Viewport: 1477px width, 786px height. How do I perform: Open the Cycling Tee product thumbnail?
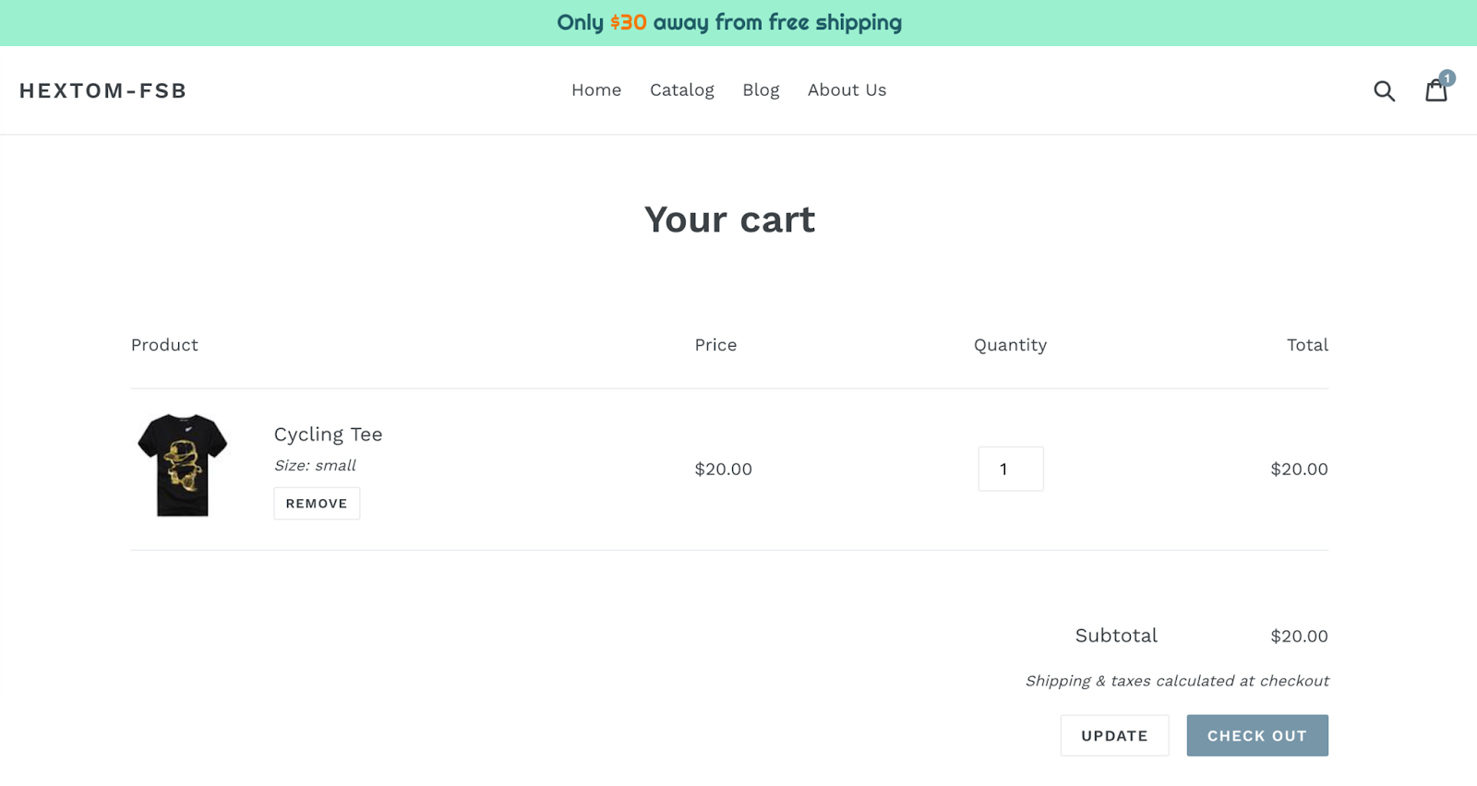pyautogui.click(x=183, y=465)
